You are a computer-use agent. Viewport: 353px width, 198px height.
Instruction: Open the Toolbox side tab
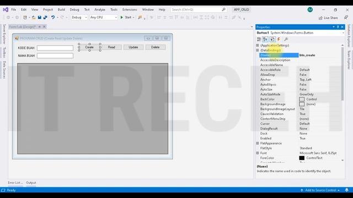(x=4, y=53)
